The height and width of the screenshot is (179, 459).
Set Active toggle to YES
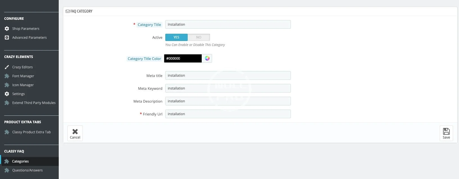176,37
